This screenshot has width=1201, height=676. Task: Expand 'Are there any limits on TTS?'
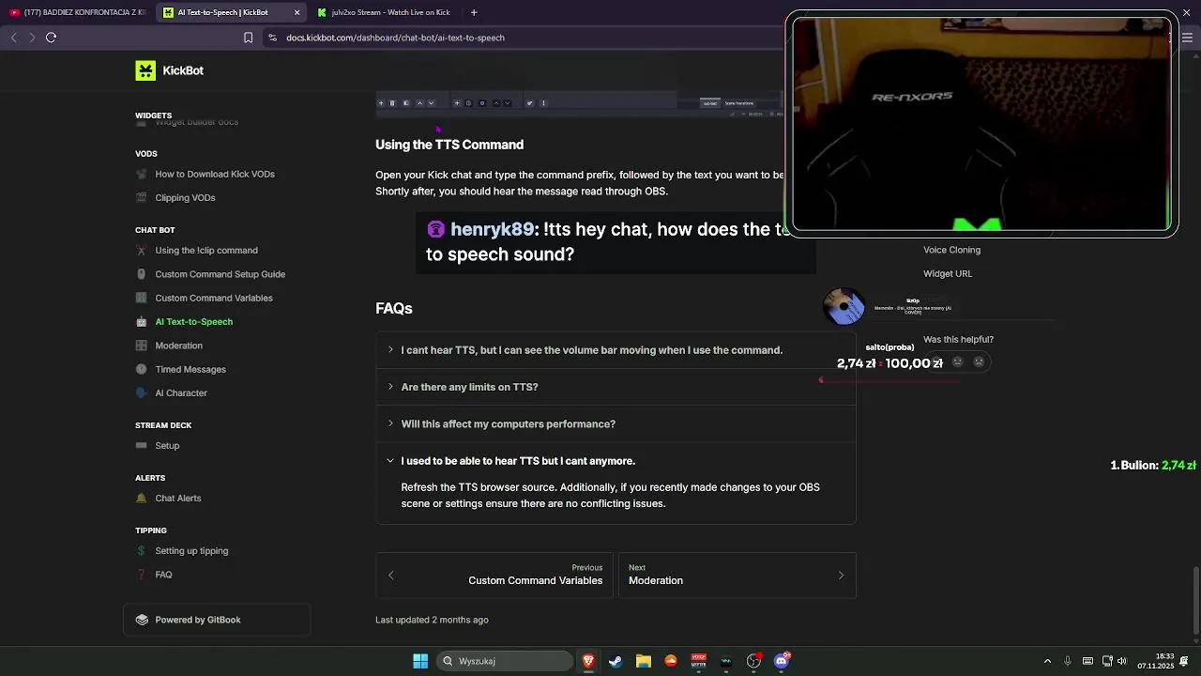[616, 387]
